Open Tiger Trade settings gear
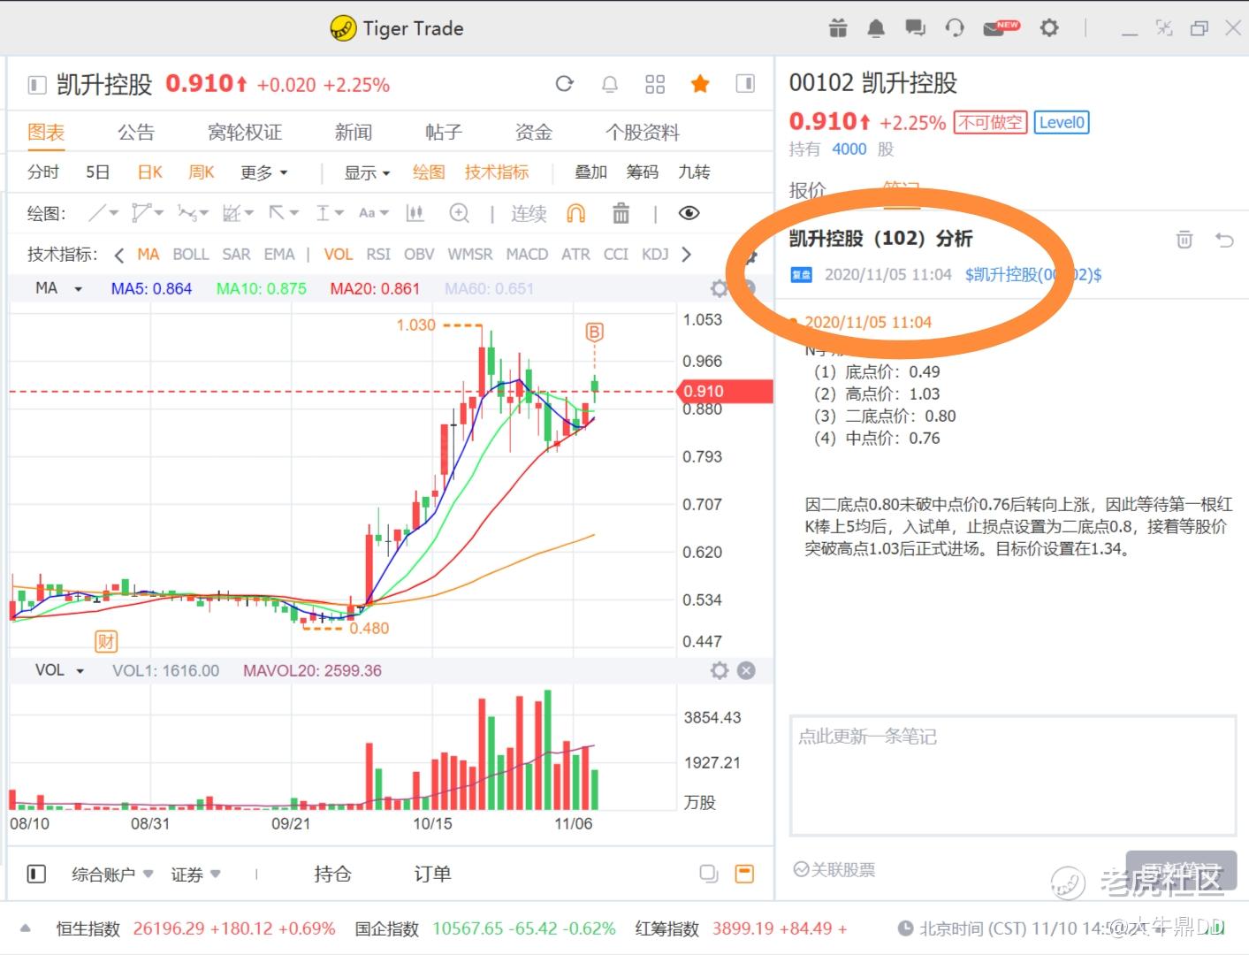Screen dimensions: 1249x955 pyautogui.click(x=1049, y=28)
